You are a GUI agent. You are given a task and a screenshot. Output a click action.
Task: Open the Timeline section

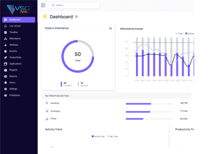(13, 32)
